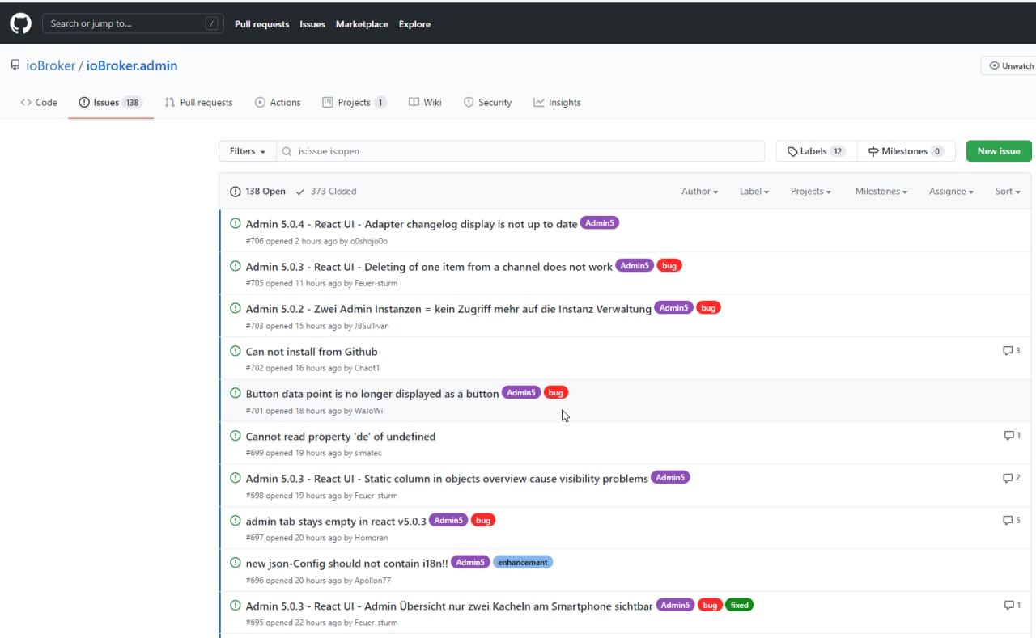1036x638 pixels.
Task: Open the 1 comment on issue #699
Action: click(x=1012, y=435)
